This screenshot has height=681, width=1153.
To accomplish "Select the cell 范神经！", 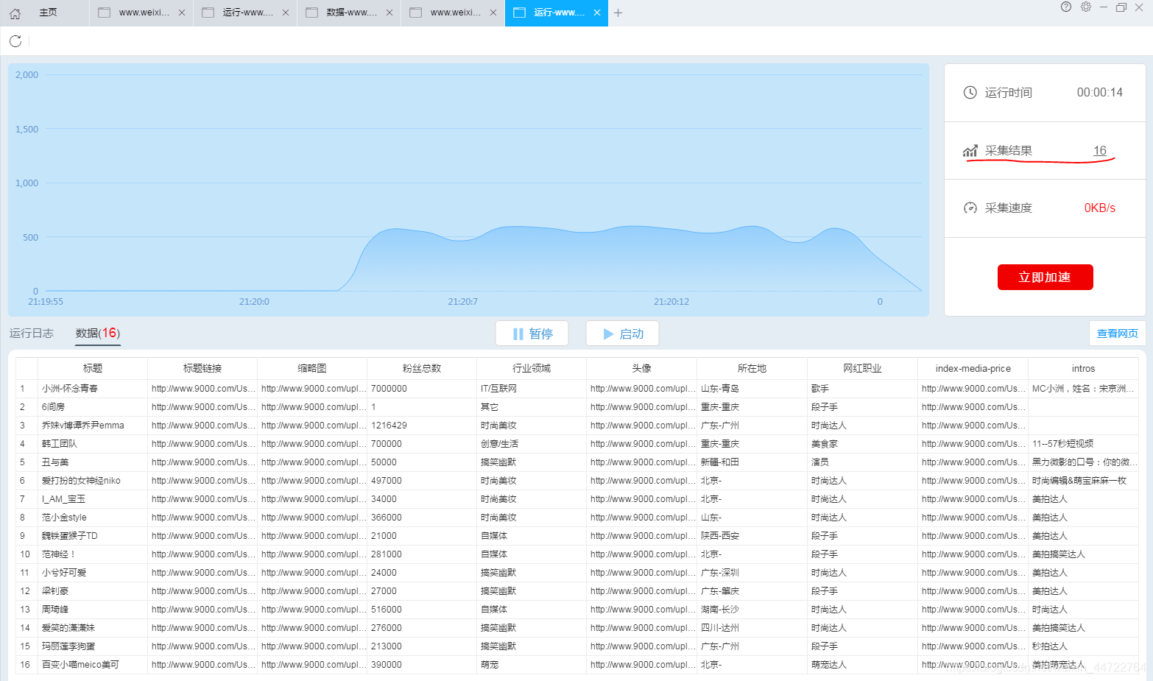I will [x=93, y=554].
